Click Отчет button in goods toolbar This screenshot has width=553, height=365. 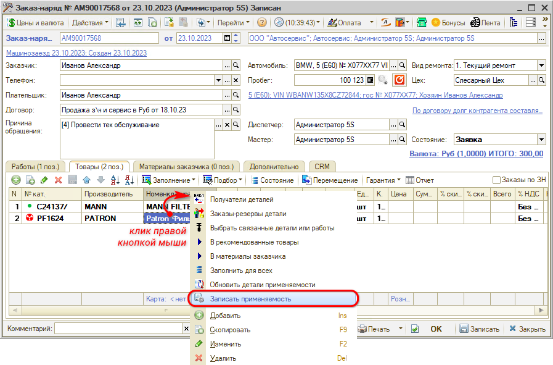(x=420, y=180)
